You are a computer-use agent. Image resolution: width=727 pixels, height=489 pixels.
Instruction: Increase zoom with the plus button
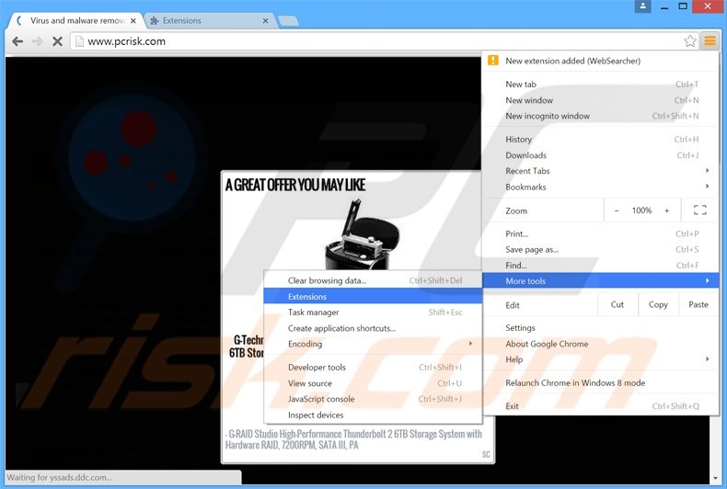click(x=667, y=210)
